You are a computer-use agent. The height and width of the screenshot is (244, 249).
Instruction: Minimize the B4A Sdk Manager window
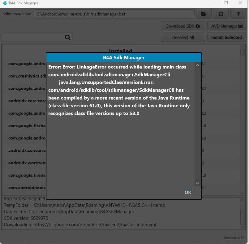pyautogui.click(x=212, y=3)
